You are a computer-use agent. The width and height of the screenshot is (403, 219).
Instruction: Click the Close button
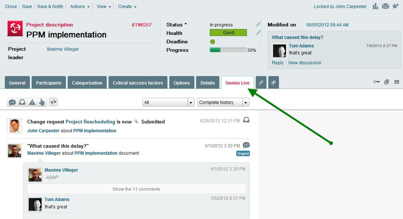[11, 6]
